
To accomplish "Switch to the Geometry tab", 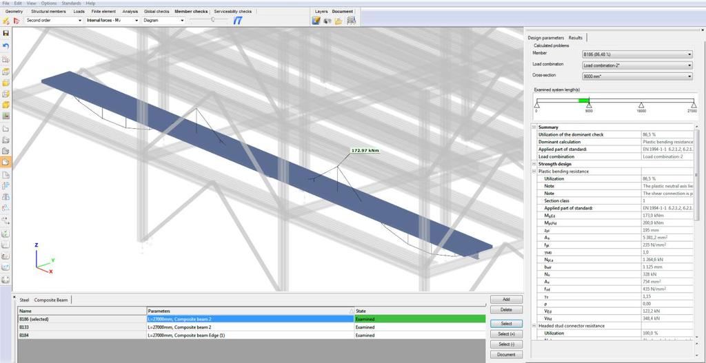I will coord(14,11).
